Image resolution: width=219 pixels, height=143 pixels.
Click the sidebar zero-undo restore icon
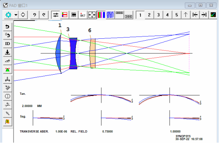tap(8, 35)
